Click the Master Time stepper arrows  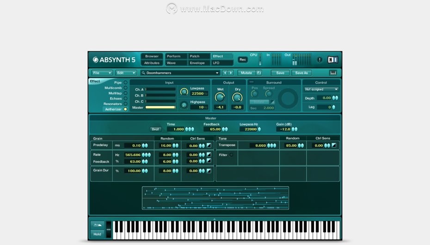tap(190, 129)
